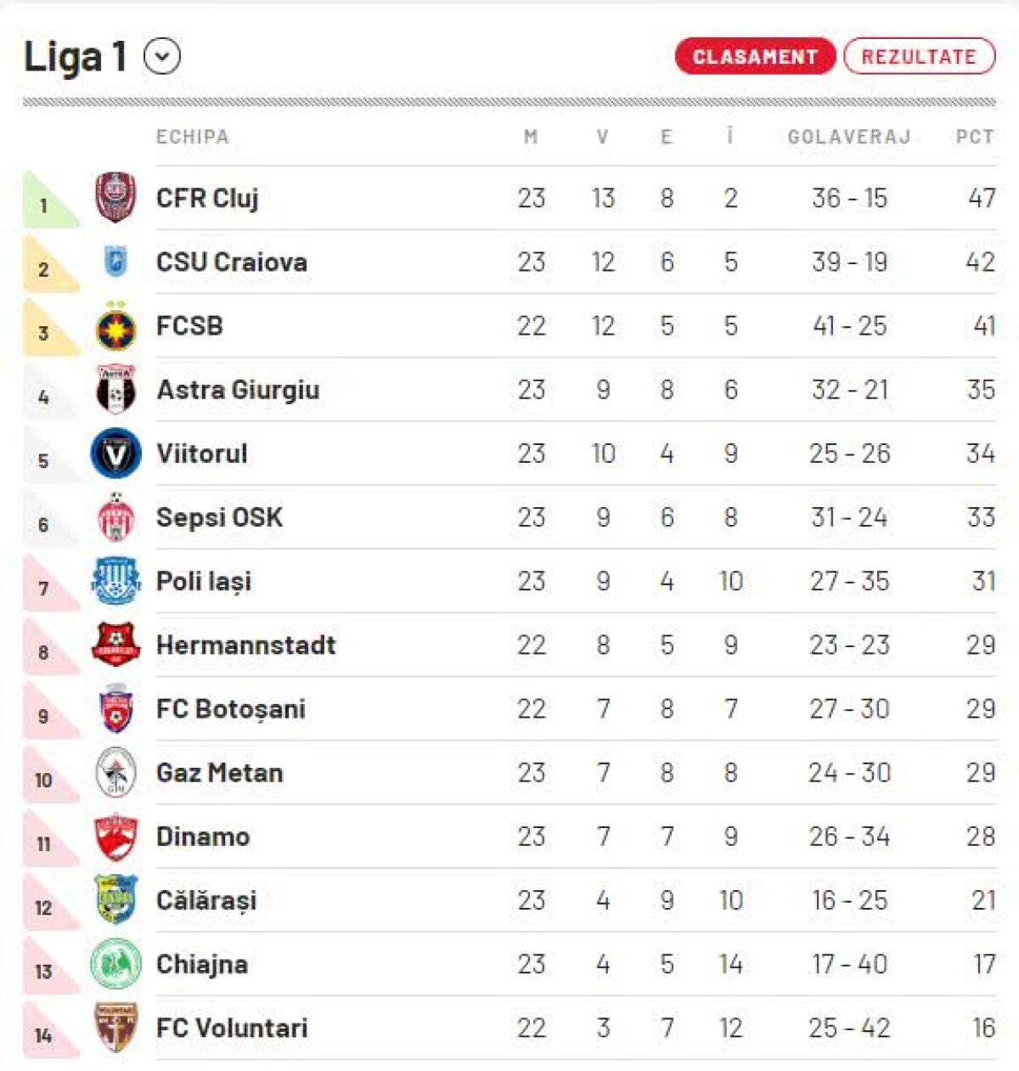Click the CFR Cluj club crest
The image size is (1019, 1071).
click(115, 198)
